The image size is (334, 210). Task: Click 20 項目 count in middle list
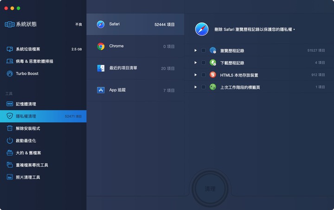click(168, 69)
